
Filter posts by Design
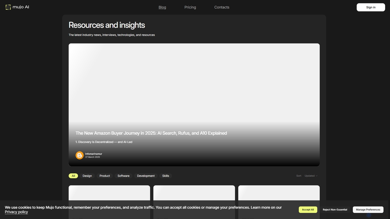pyautogui.click(x=87, y=176)
